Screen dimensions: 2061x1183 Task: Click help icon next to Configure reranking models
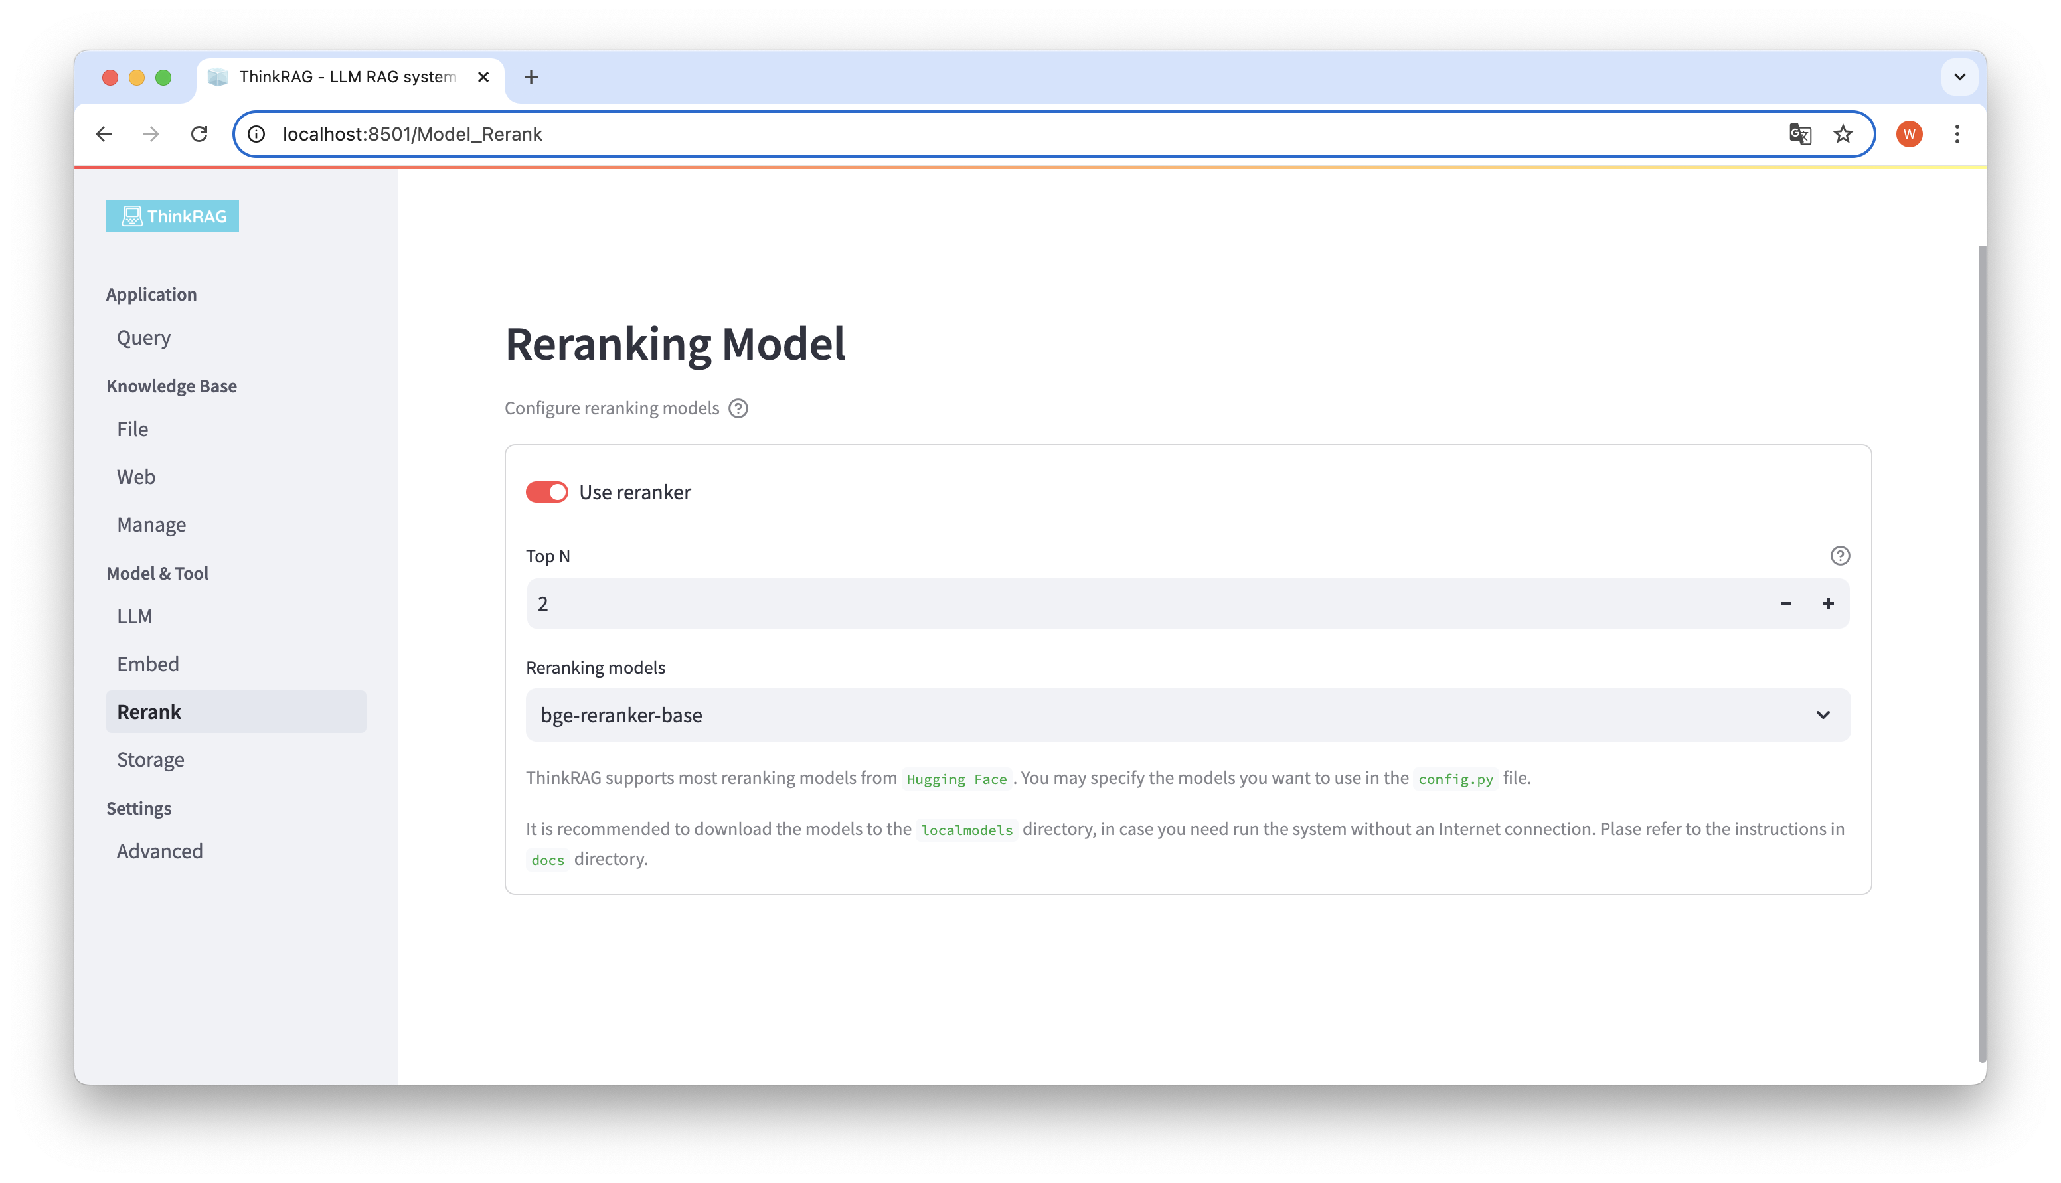pyautogui.click(x=738, y=408)
